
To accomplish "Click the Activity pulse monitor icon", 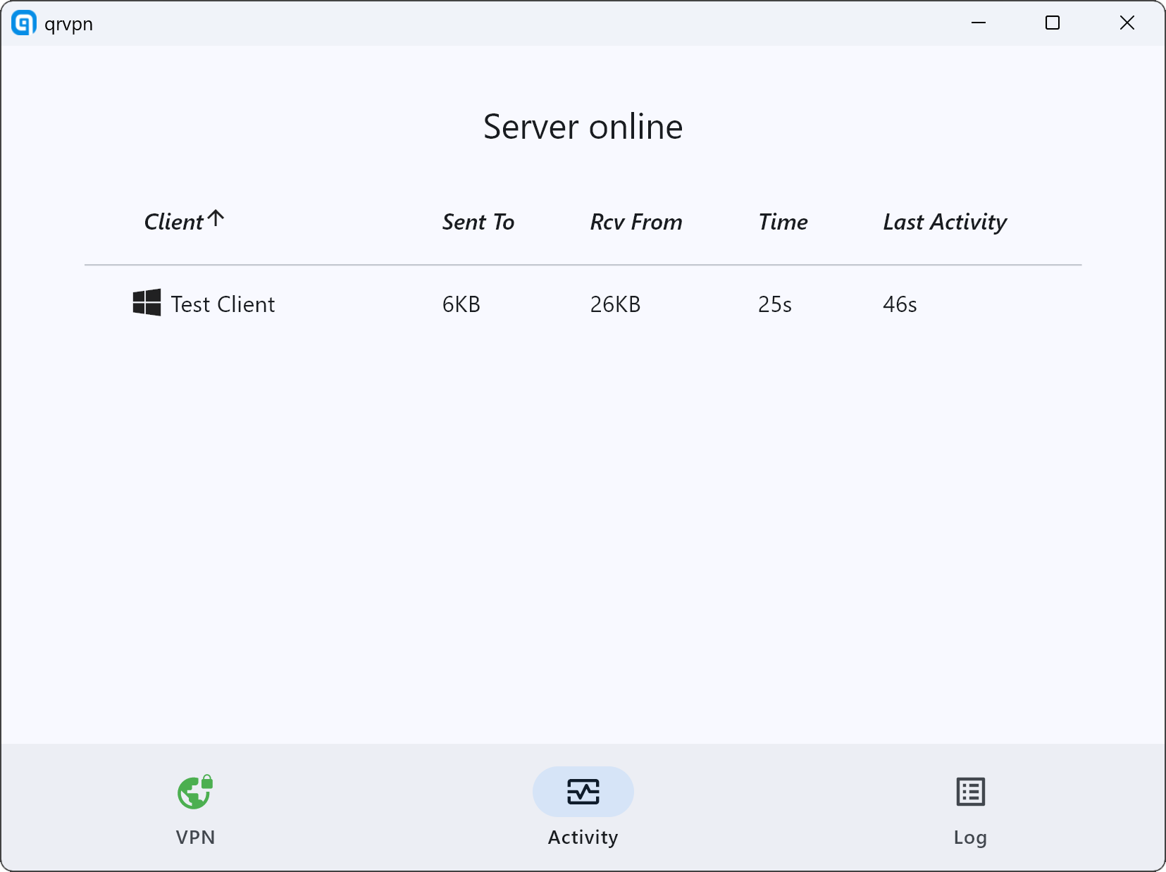I will (583, 792).
